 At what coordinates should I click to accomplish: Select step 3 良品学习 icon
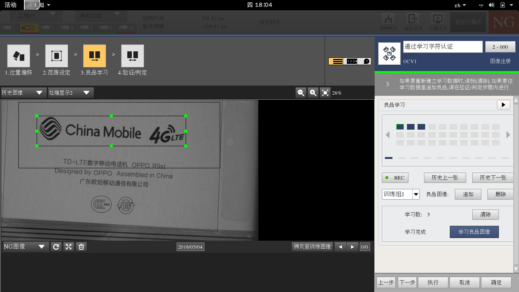[x=95, y=56]
